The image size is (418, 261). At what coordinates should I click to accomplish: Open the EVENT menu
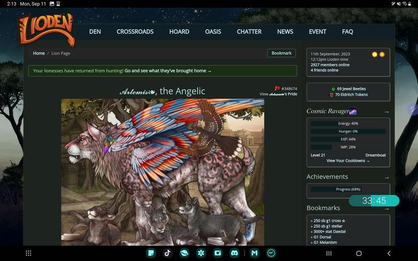tap(318, 32)
